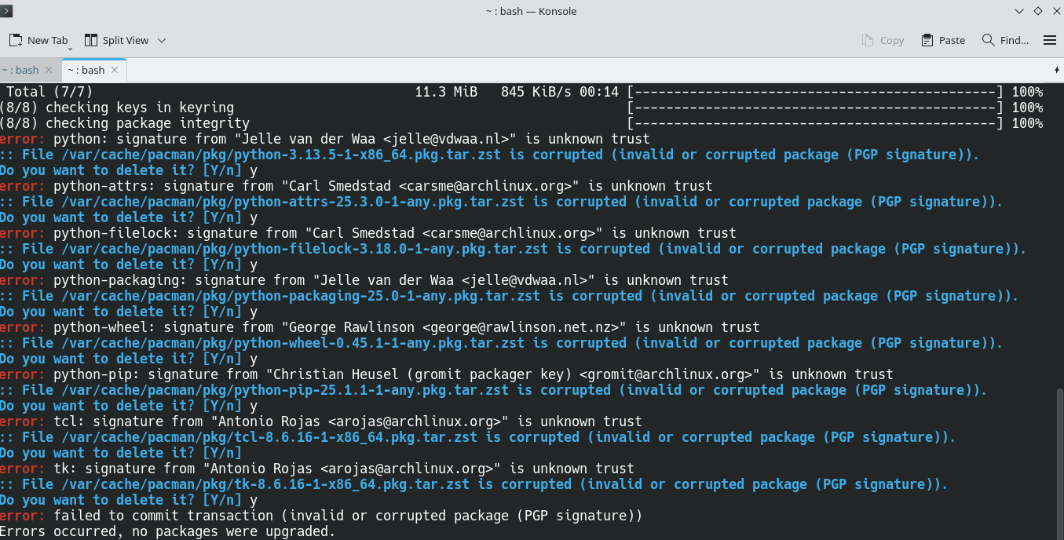Viewport: 1064px width, 540px height.
Task: Click "11.3 MiB" download size
Action: pyautogui.click(x=446, y=92)
